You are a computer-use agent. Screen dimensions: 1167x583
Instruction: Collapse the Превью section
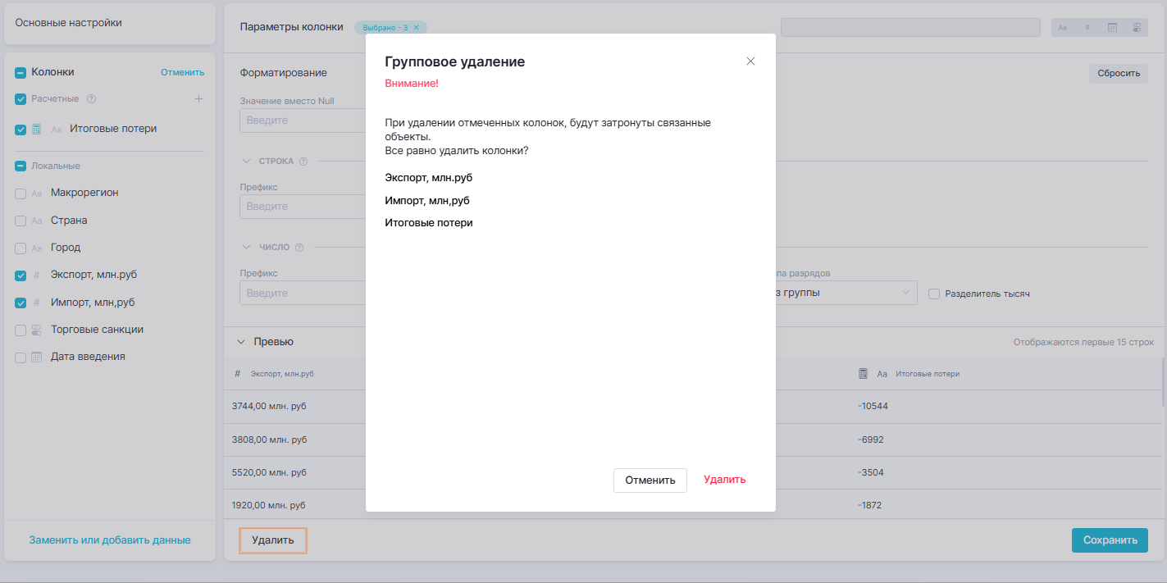pos(241,342)
